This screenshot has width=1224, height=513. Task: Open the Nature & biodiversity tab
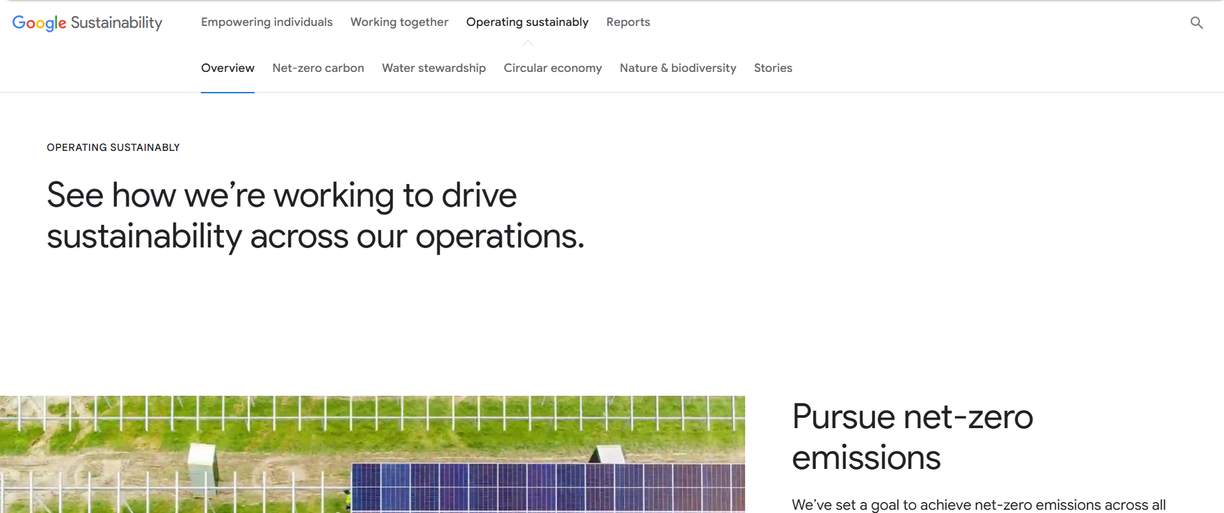tap(678, 68)
